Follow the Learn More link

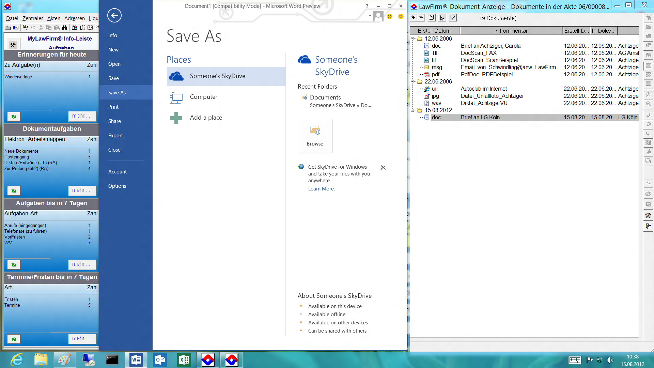(321, 189)
